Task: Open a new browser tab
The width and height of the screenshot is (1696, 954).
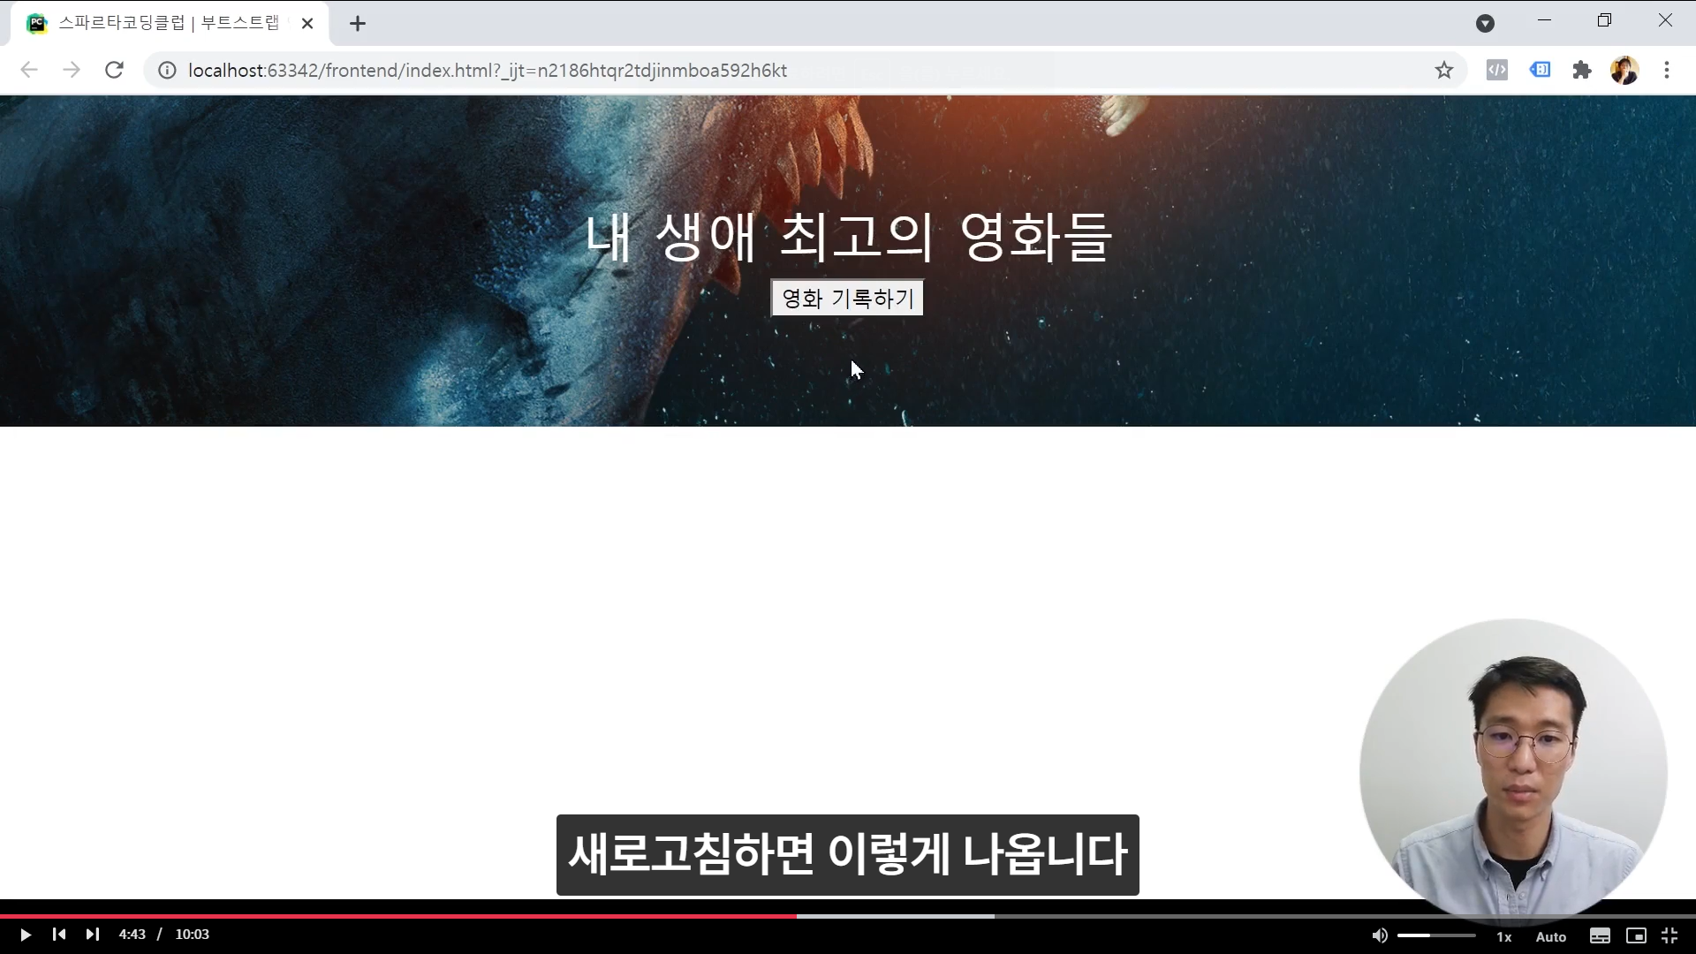Action: [357, 24]
